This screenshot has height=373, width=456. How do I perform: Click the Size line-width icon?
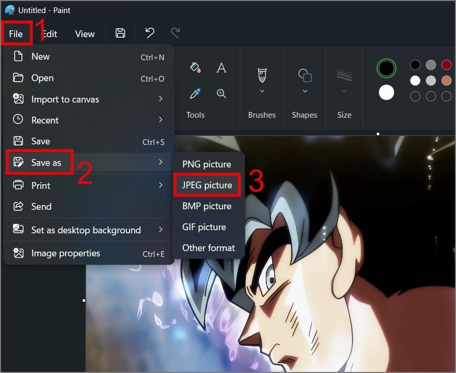(x=344, y=75)
